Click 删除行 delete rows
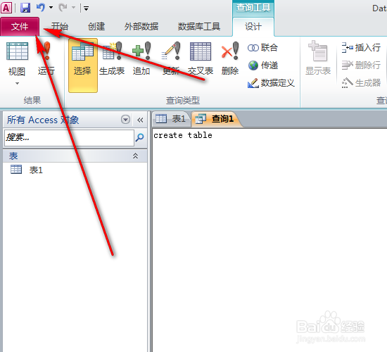The height and width of the screenshot is (352, 387). click(361, 65)
